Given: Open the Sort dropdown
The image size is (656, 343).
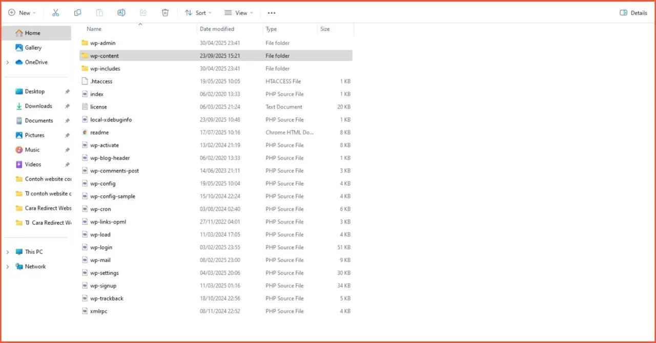Looking at the screenshot, I should 198,12.
